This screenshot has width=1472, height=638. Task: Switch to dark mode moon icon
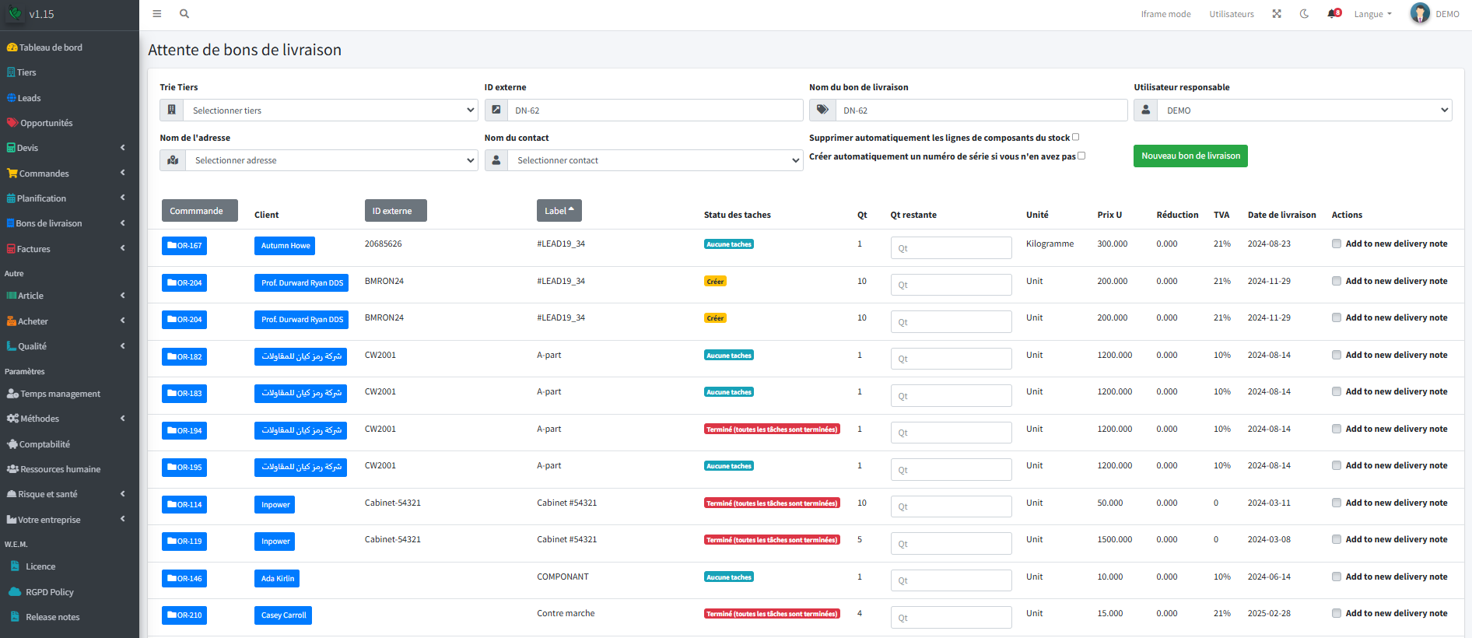point(1305,14)
